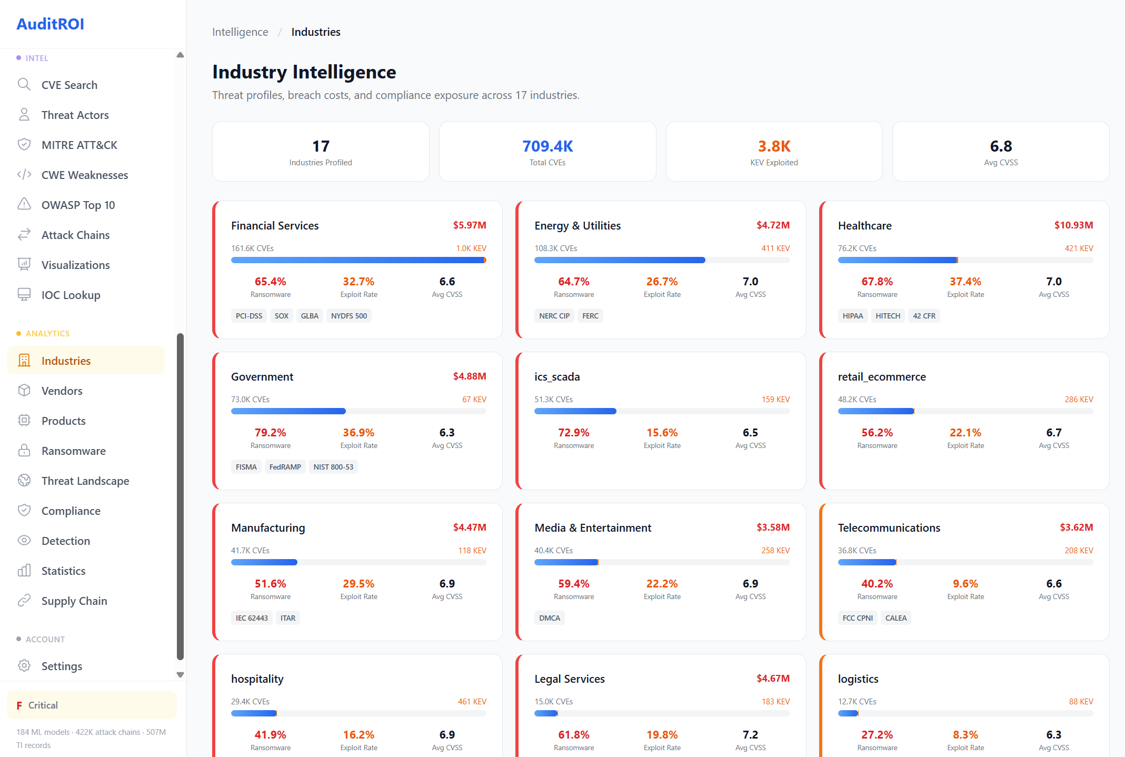1125x757 pixels.
Task: Open the IOC Lookup tool
Action: pos(71,295)
